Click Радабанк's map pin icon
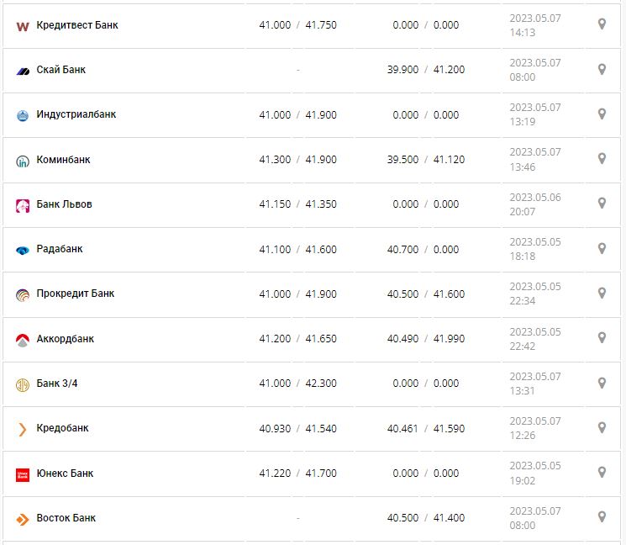Image resolution: width=626 pixels, height=545 pixels. [602, 248]
